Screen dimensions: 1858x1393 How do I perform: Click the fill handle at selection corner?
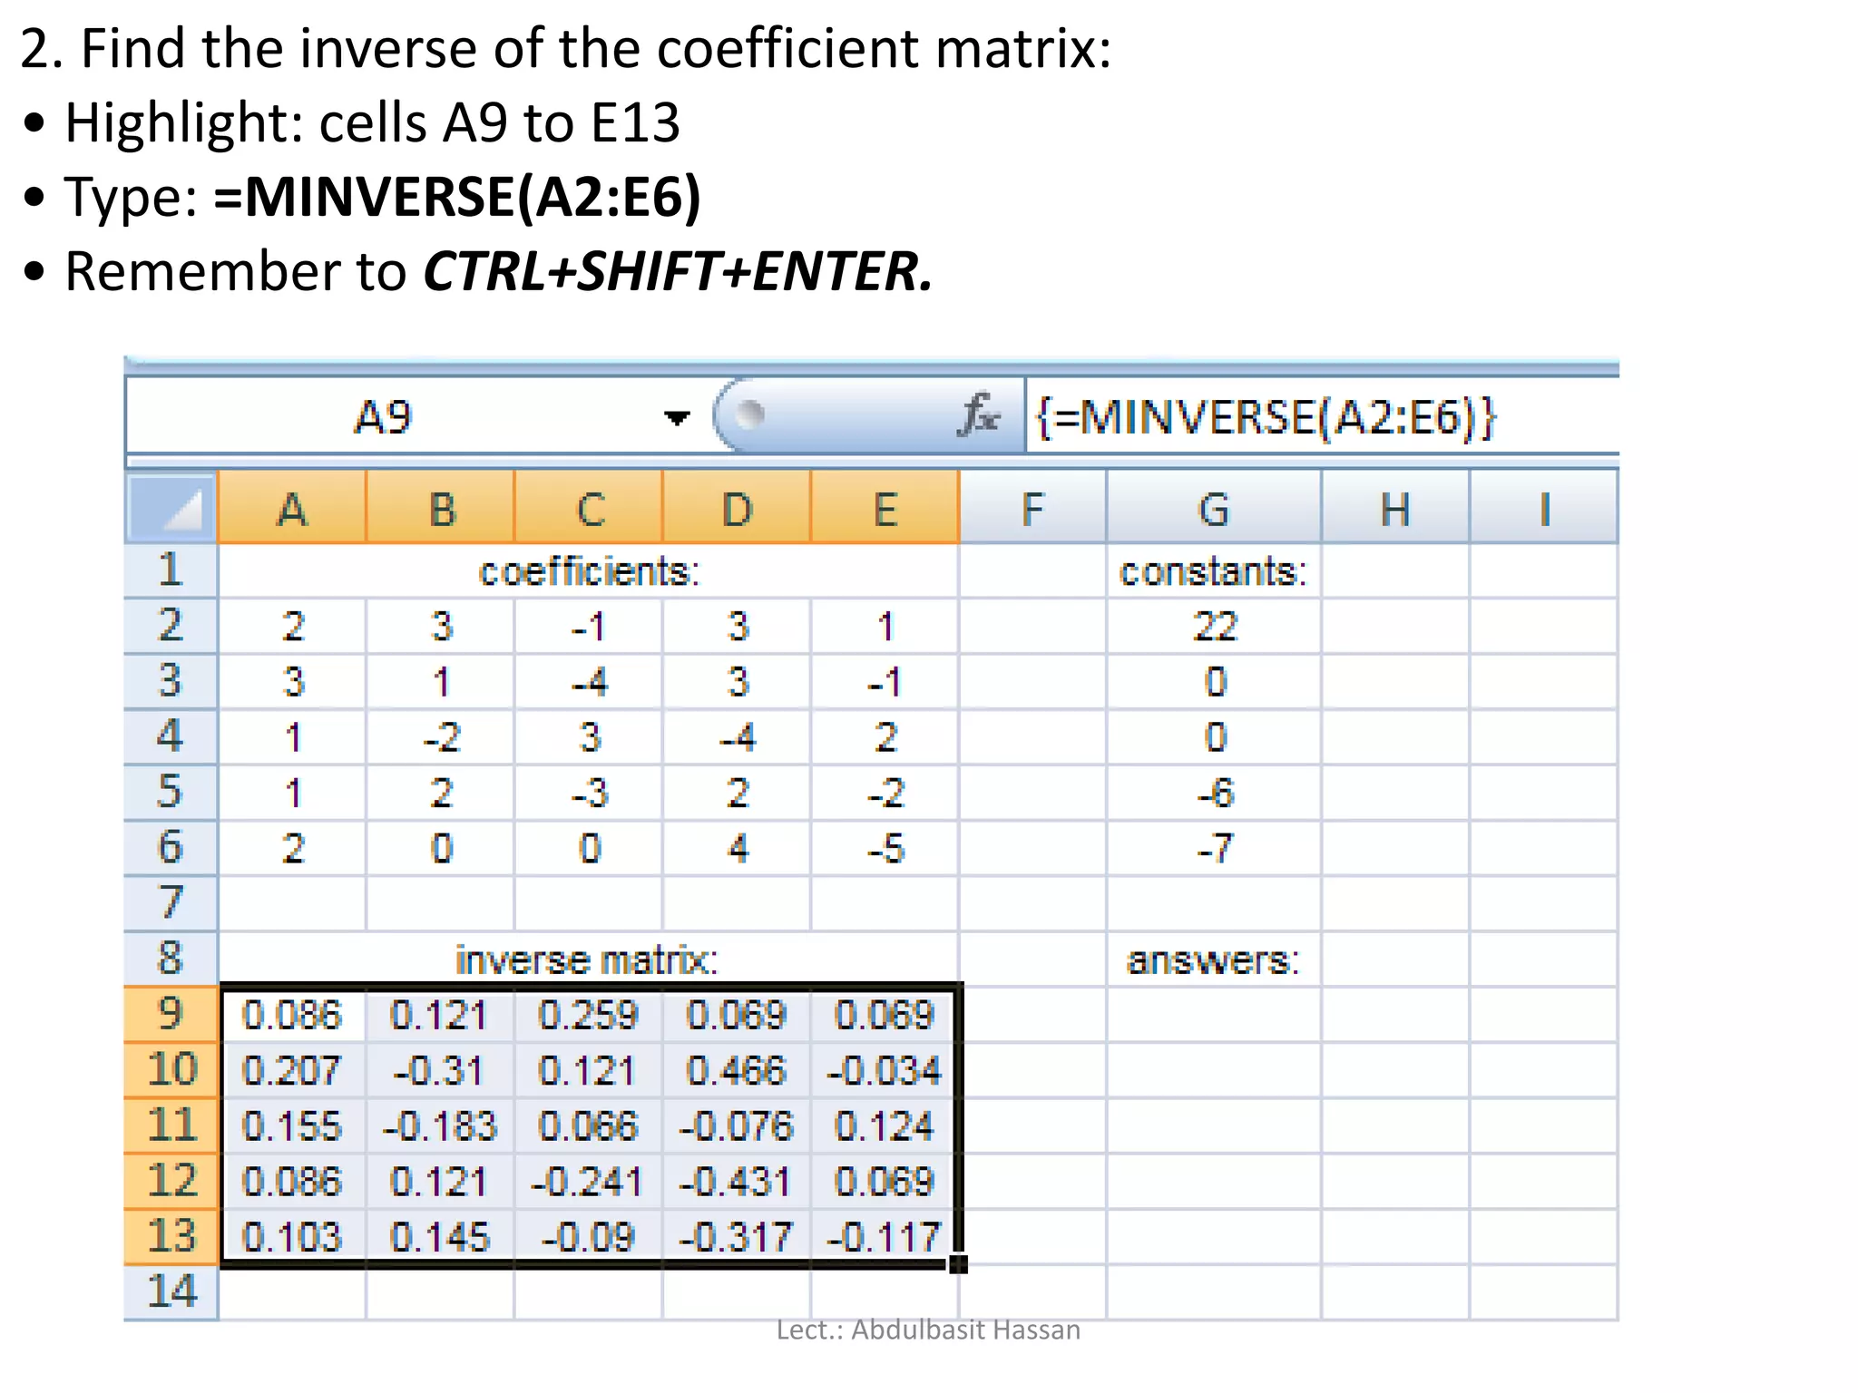[959, 1264]
